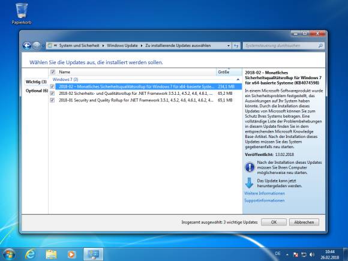Open the volume speaker tray icon
The height and width of the screenshot is (261, 348).
coord(311,254)
